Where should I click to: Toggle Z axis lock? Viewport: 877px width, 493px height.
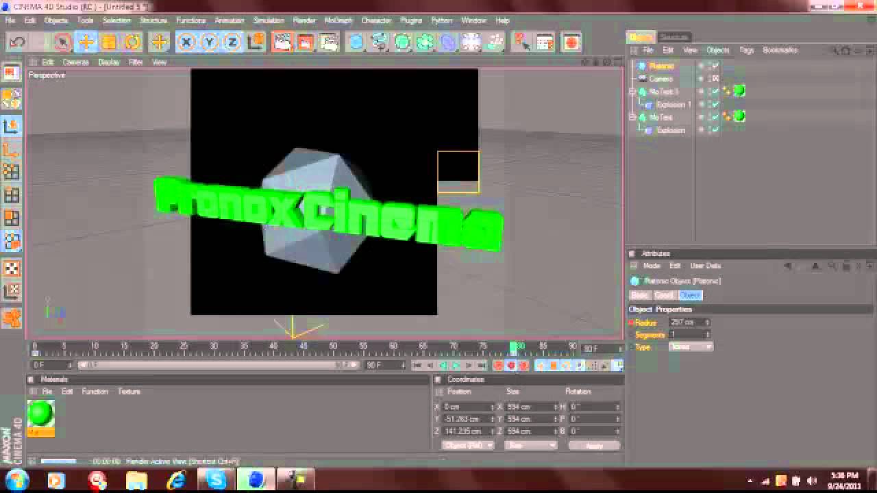[x=232, y=42]
